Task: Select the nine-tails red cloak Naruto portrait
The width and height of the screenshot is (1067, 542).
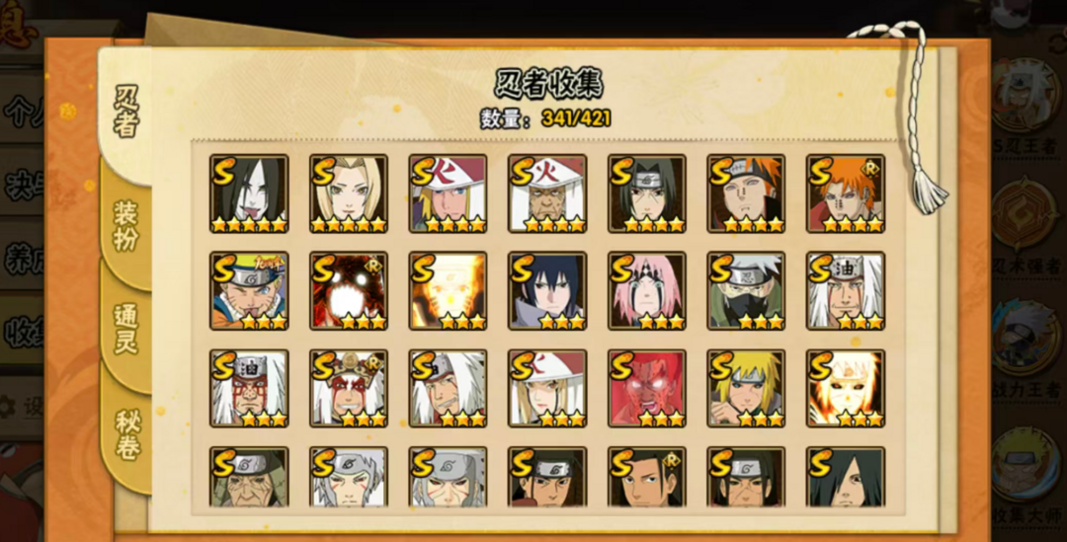Action: [x=349, y=291]
